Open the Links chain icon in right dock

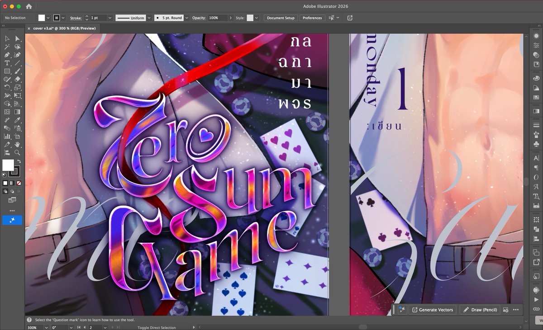pos(536,309)
